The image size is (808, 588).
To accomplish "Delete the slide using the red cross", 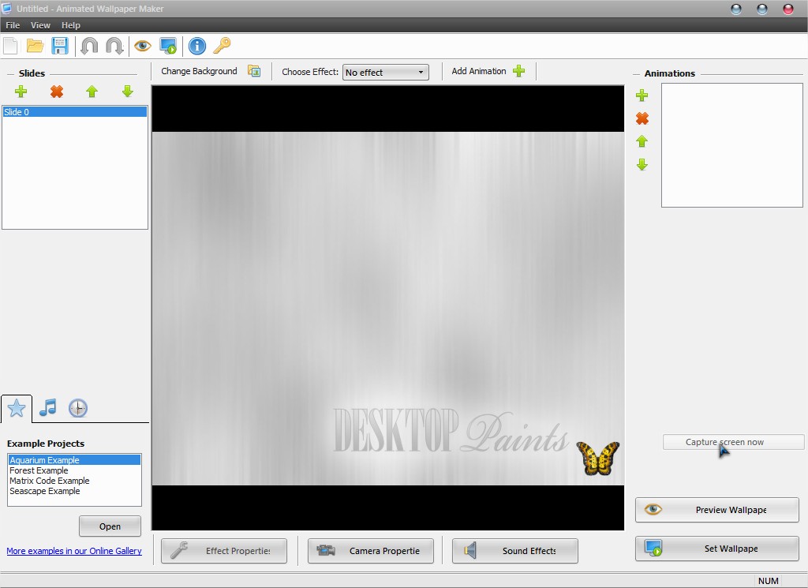I will 56,92.
